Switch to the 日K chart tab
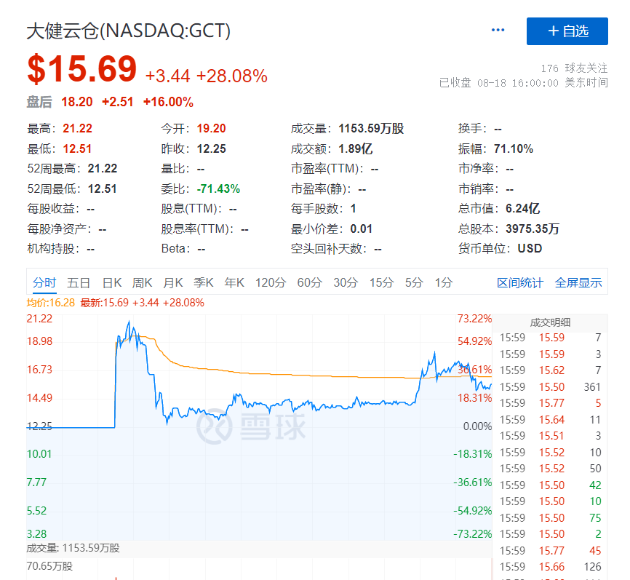This screenshot has width=630, height=580. pyautogui.click(x=112, y=282)
